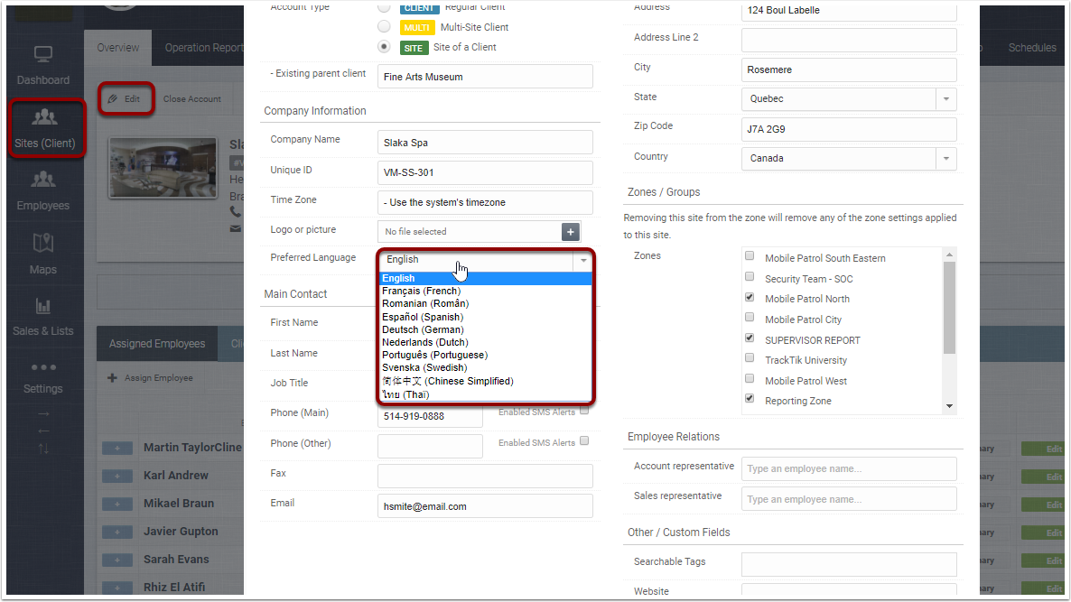Switch to the Schedules tab
The width and height of the screenshot is (1071, 602).
[x=1031, y=47]
